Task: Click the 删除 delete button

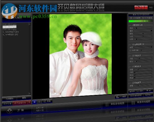Action: (x=24, y=98)
